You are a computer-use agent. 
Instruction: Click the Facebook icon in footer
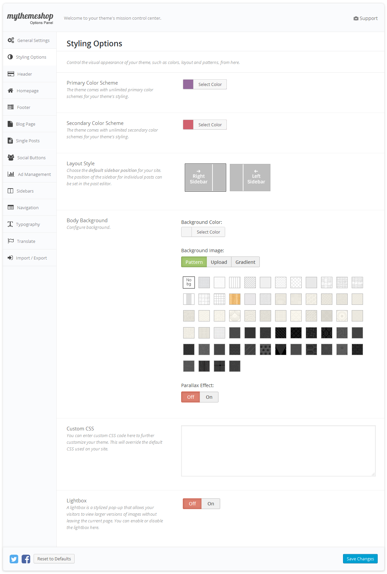[26, 559]
